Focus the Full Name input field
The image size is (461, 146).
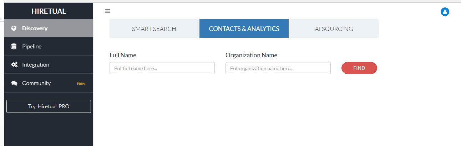(162, 68)
